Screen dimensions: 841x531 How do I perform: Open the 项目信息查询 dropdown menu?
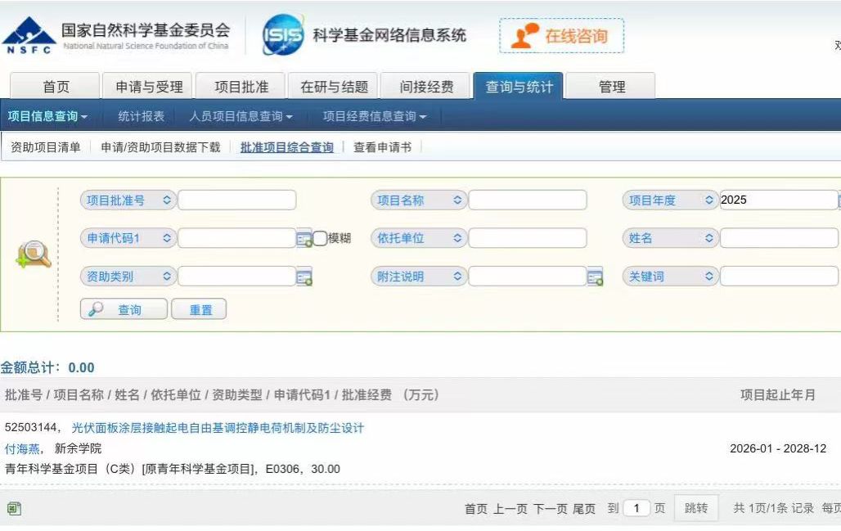pyautogui.click(x=47, y=117)
